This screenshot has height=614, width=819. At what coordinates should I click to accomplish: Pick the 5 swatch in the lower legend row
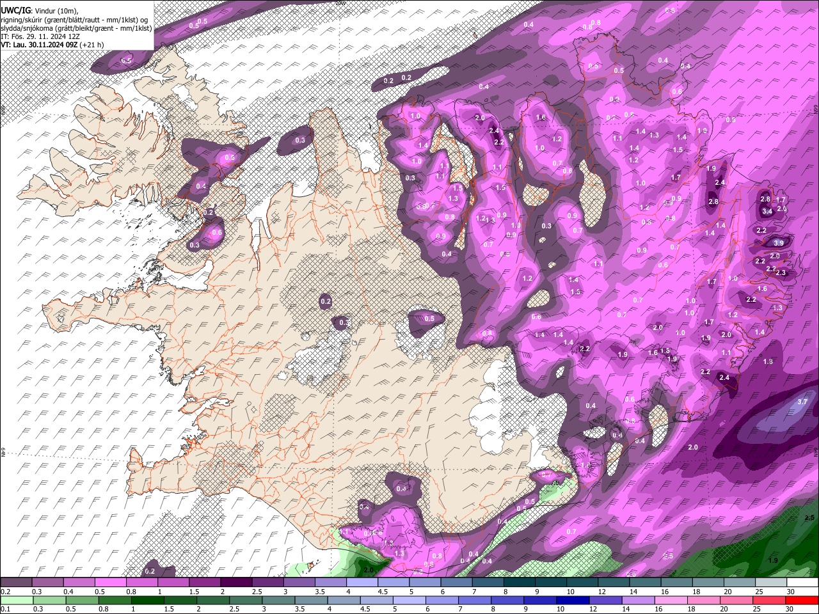tap(409, 601)
